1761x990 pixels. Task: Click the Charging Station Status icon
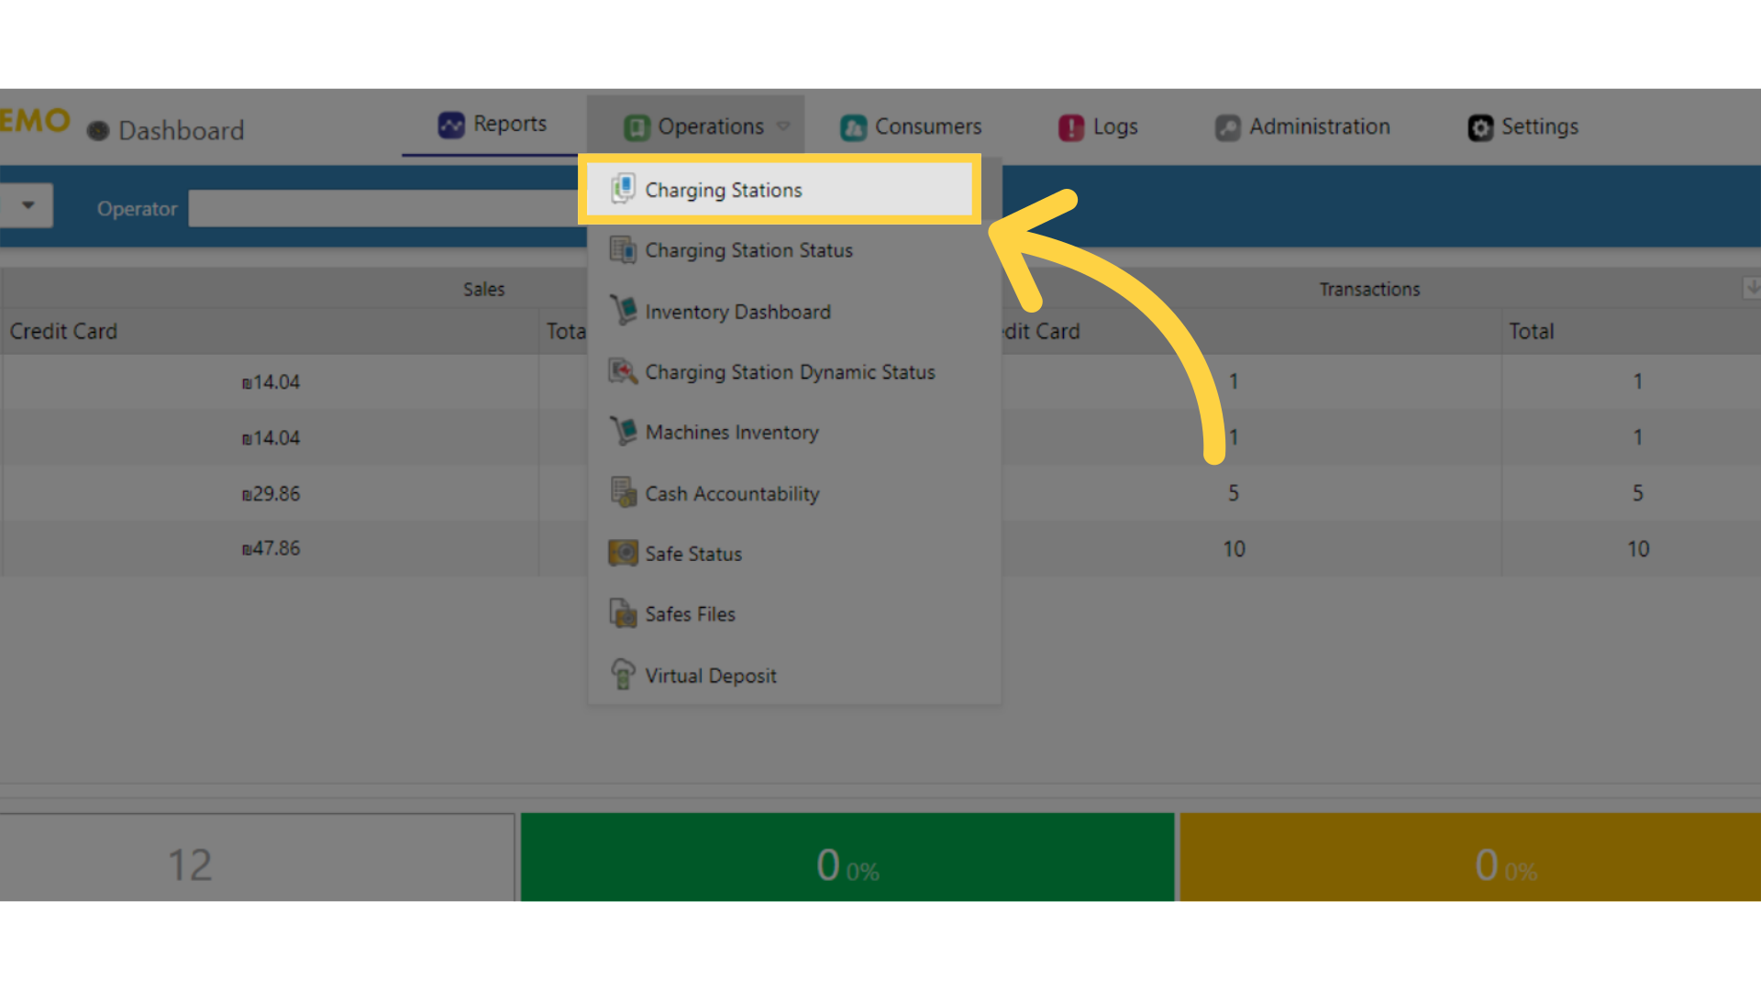coord(624,249)
